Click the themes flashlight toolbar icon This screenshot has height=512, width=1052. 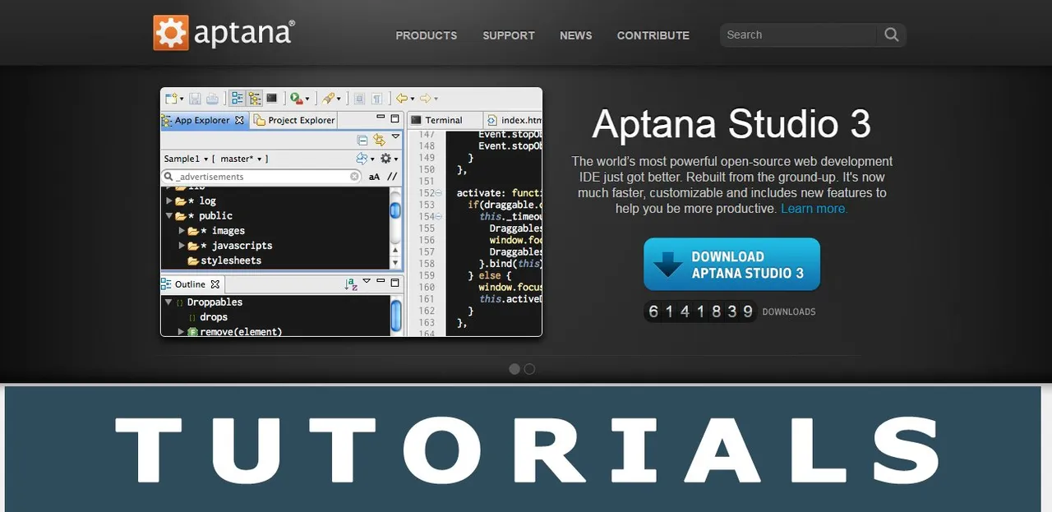[328, 99]
